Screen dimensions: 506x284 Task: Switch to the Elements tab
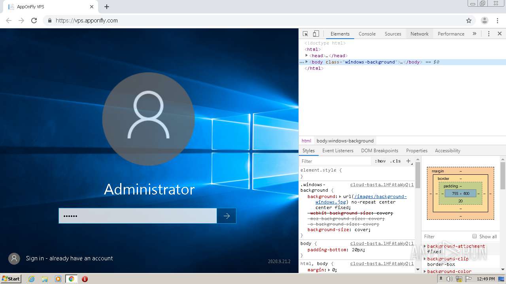click(x=340, y=34)
